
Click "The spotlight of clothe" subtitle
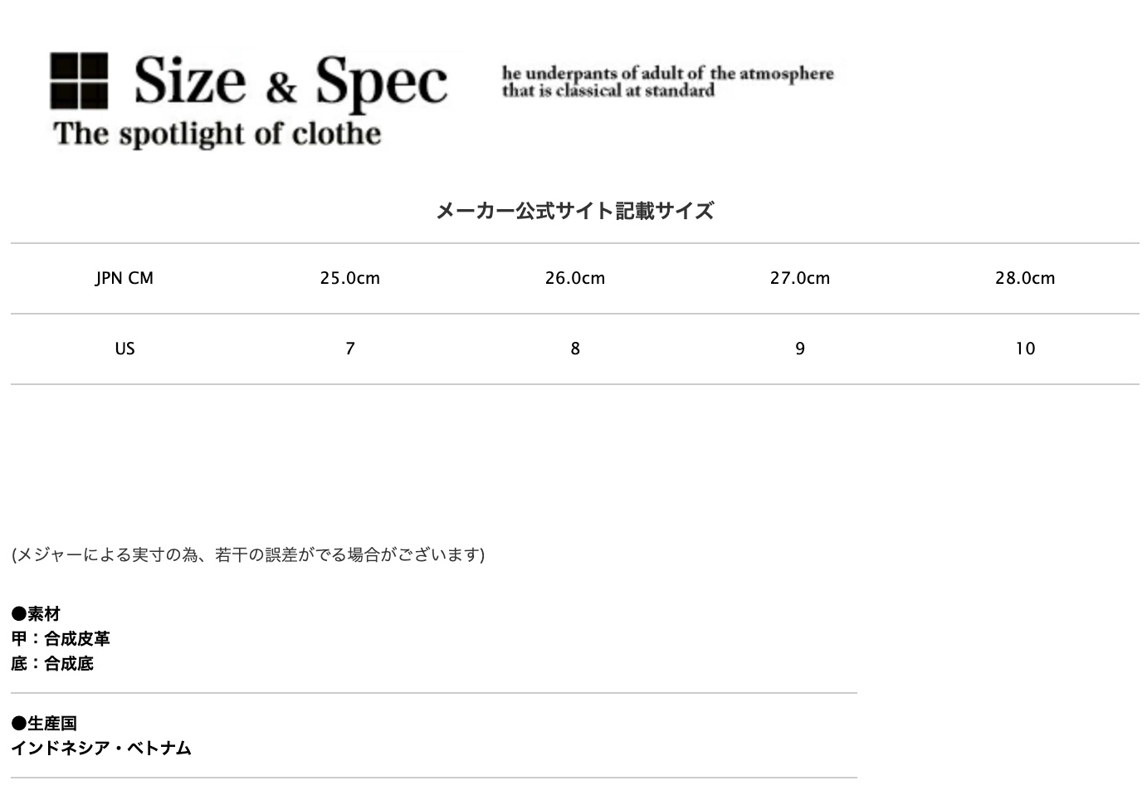point(217,134)
